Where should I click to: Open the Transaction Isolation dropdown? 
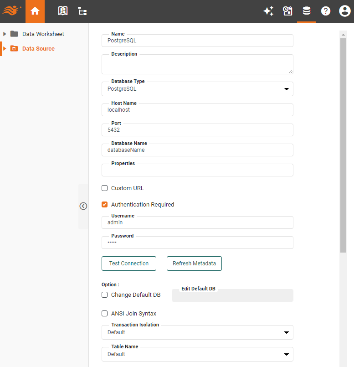[x=287, y=332]
